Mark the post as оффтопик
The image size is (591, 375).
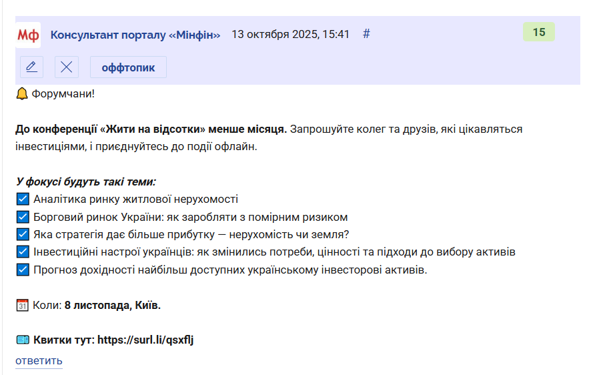coord(128,67)
